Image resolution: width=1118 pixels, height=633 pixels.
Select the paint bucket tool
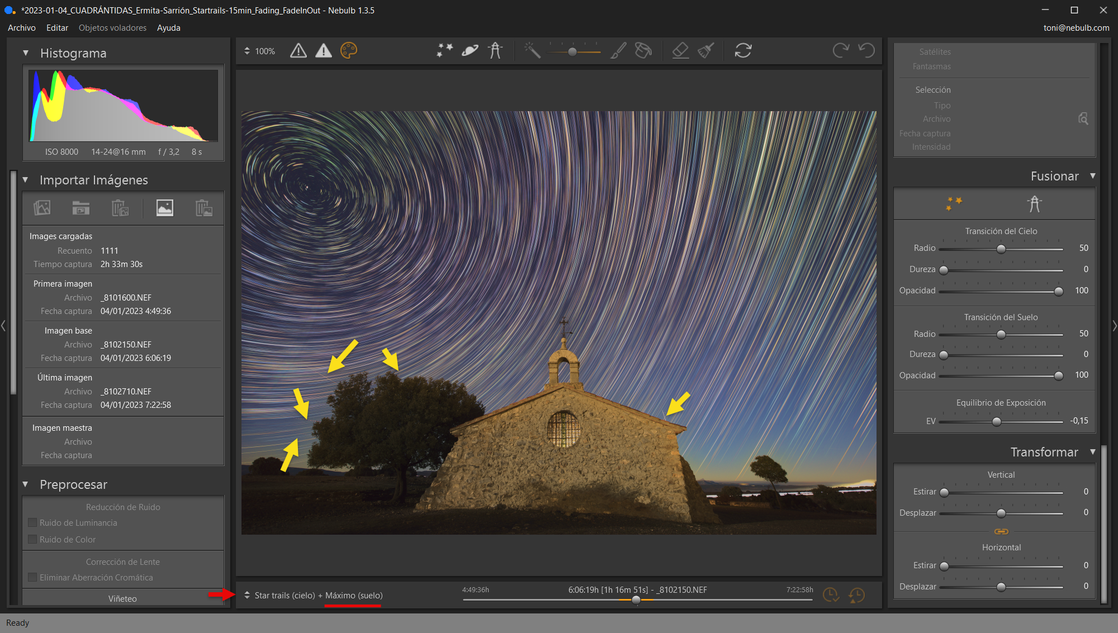pos(643,51)
